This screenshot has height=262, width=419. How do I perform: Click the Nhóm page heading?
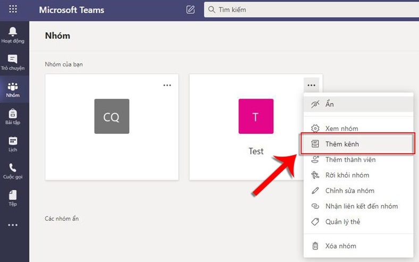click(x=57, y=36)
